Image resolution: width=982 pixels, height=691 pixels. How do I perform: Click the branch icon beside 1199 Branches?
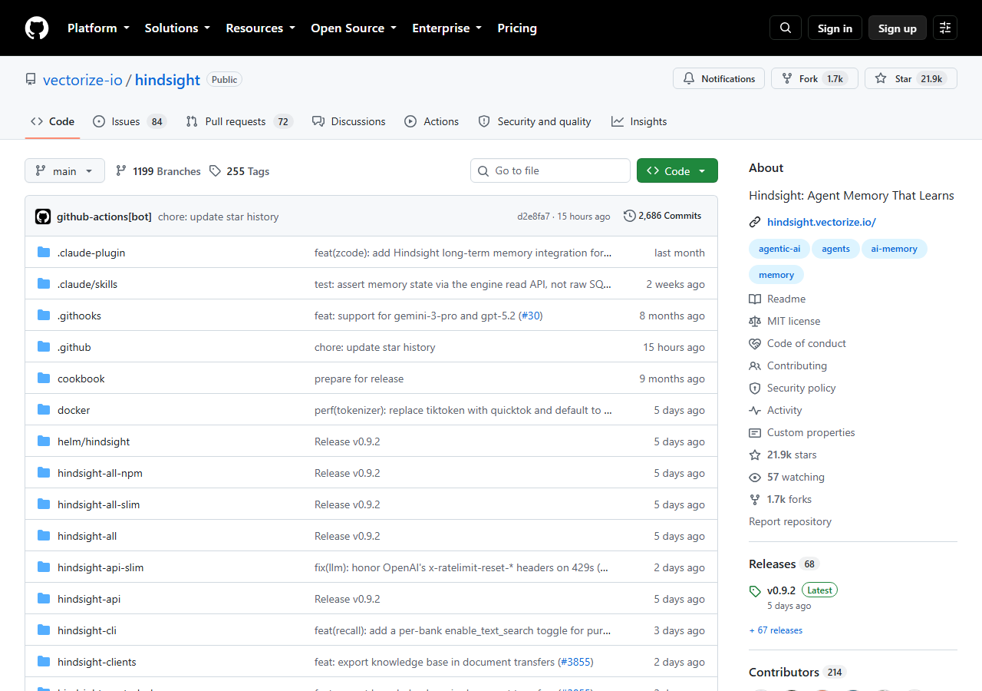pyautogui.click(x=121, y=171)
